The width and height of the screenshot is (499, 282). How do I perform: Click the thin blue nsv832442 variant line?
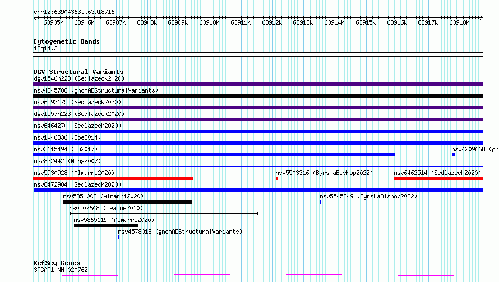point(258,166)
